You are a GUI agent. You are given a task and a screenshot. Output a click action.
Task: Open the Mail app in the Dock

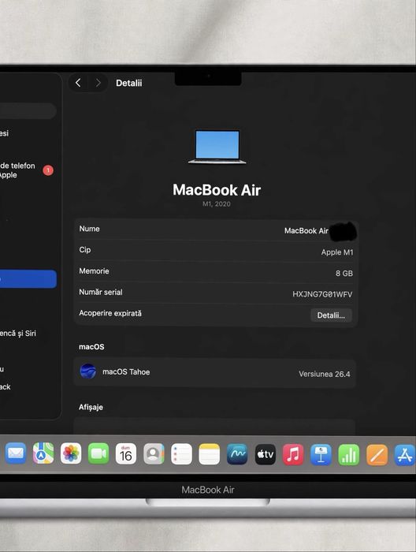click(16, 453)
